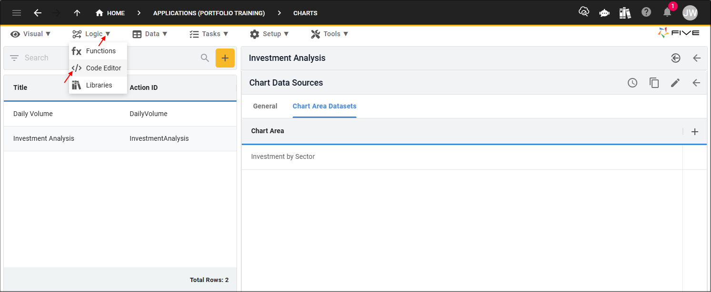Switch to Chart Area Datasets tab
Viewport: 711px width, 292px height.
pos(325,106)
